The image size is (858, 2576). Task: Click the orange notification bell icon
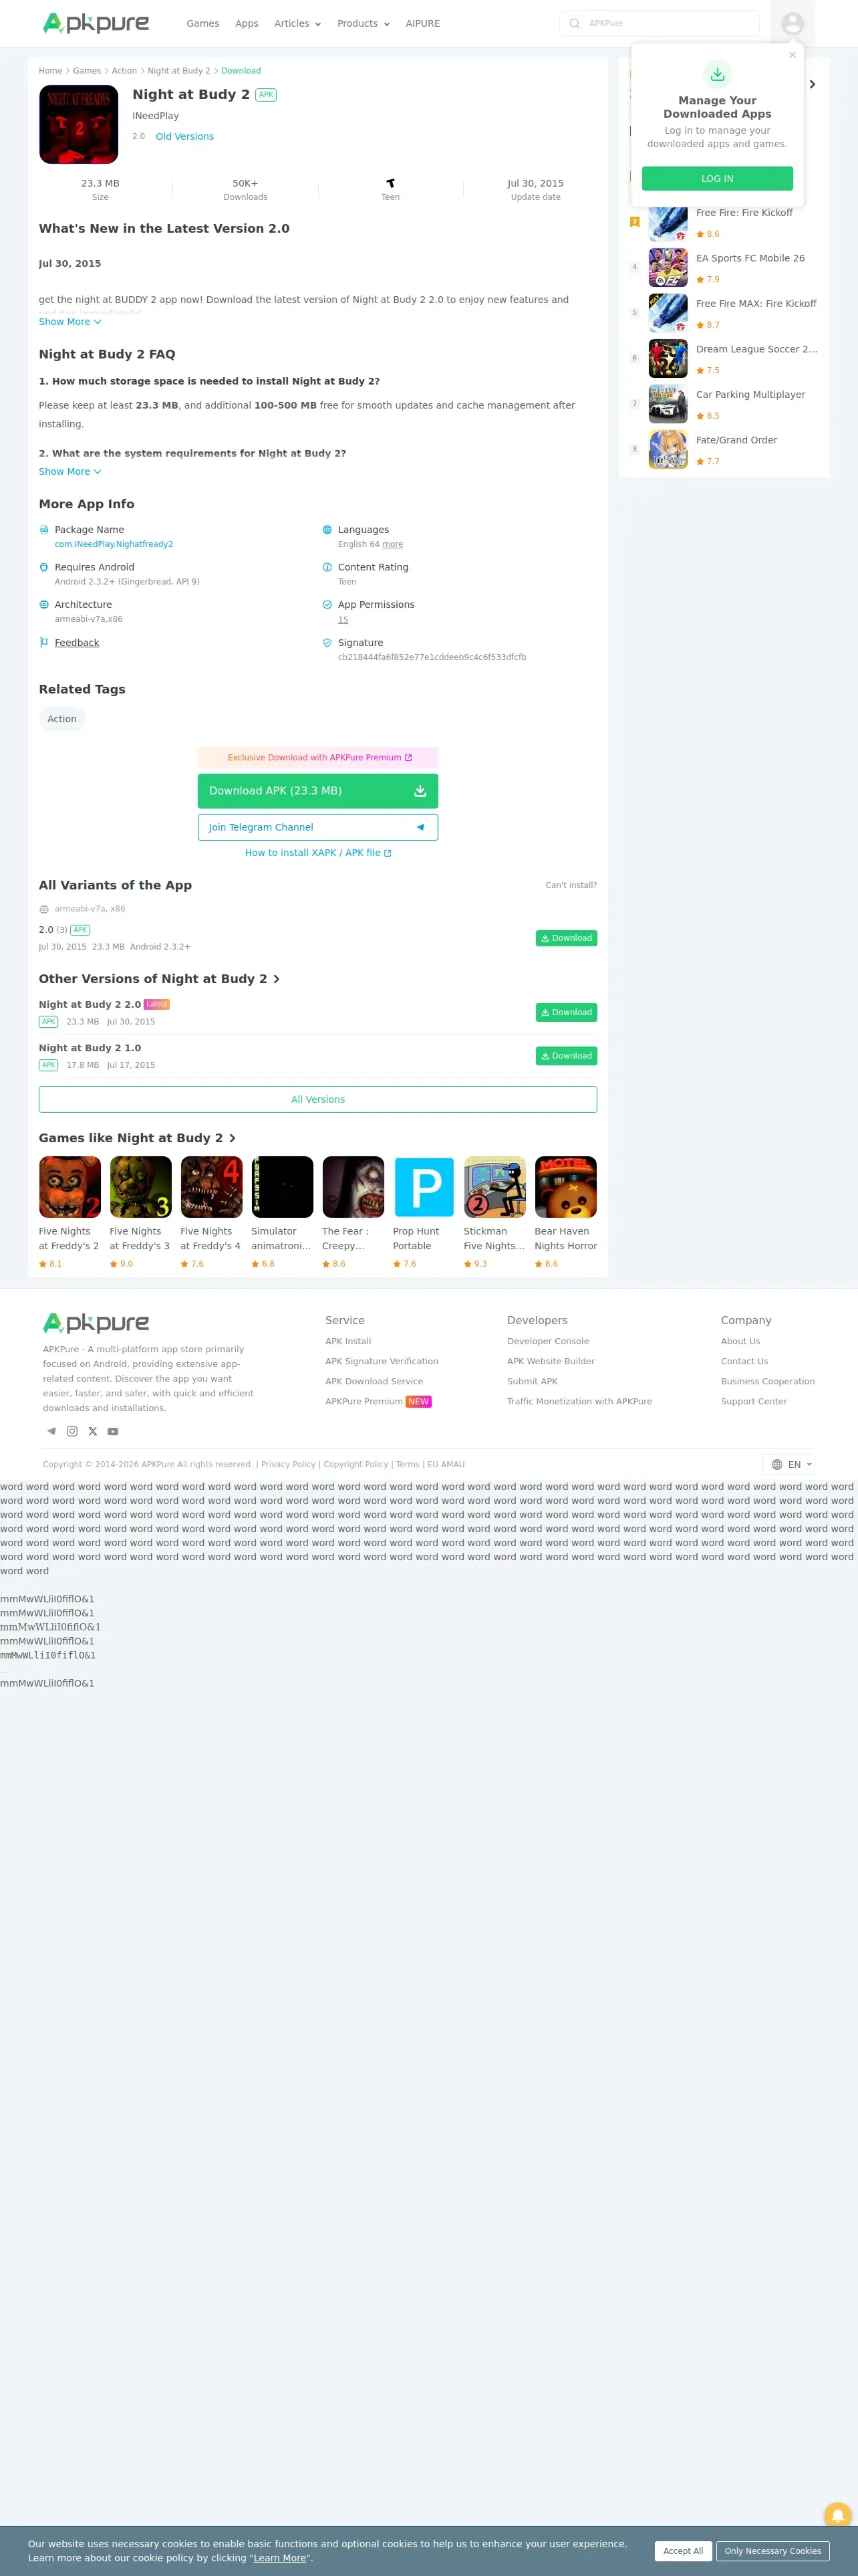[x=837, y=2515]
